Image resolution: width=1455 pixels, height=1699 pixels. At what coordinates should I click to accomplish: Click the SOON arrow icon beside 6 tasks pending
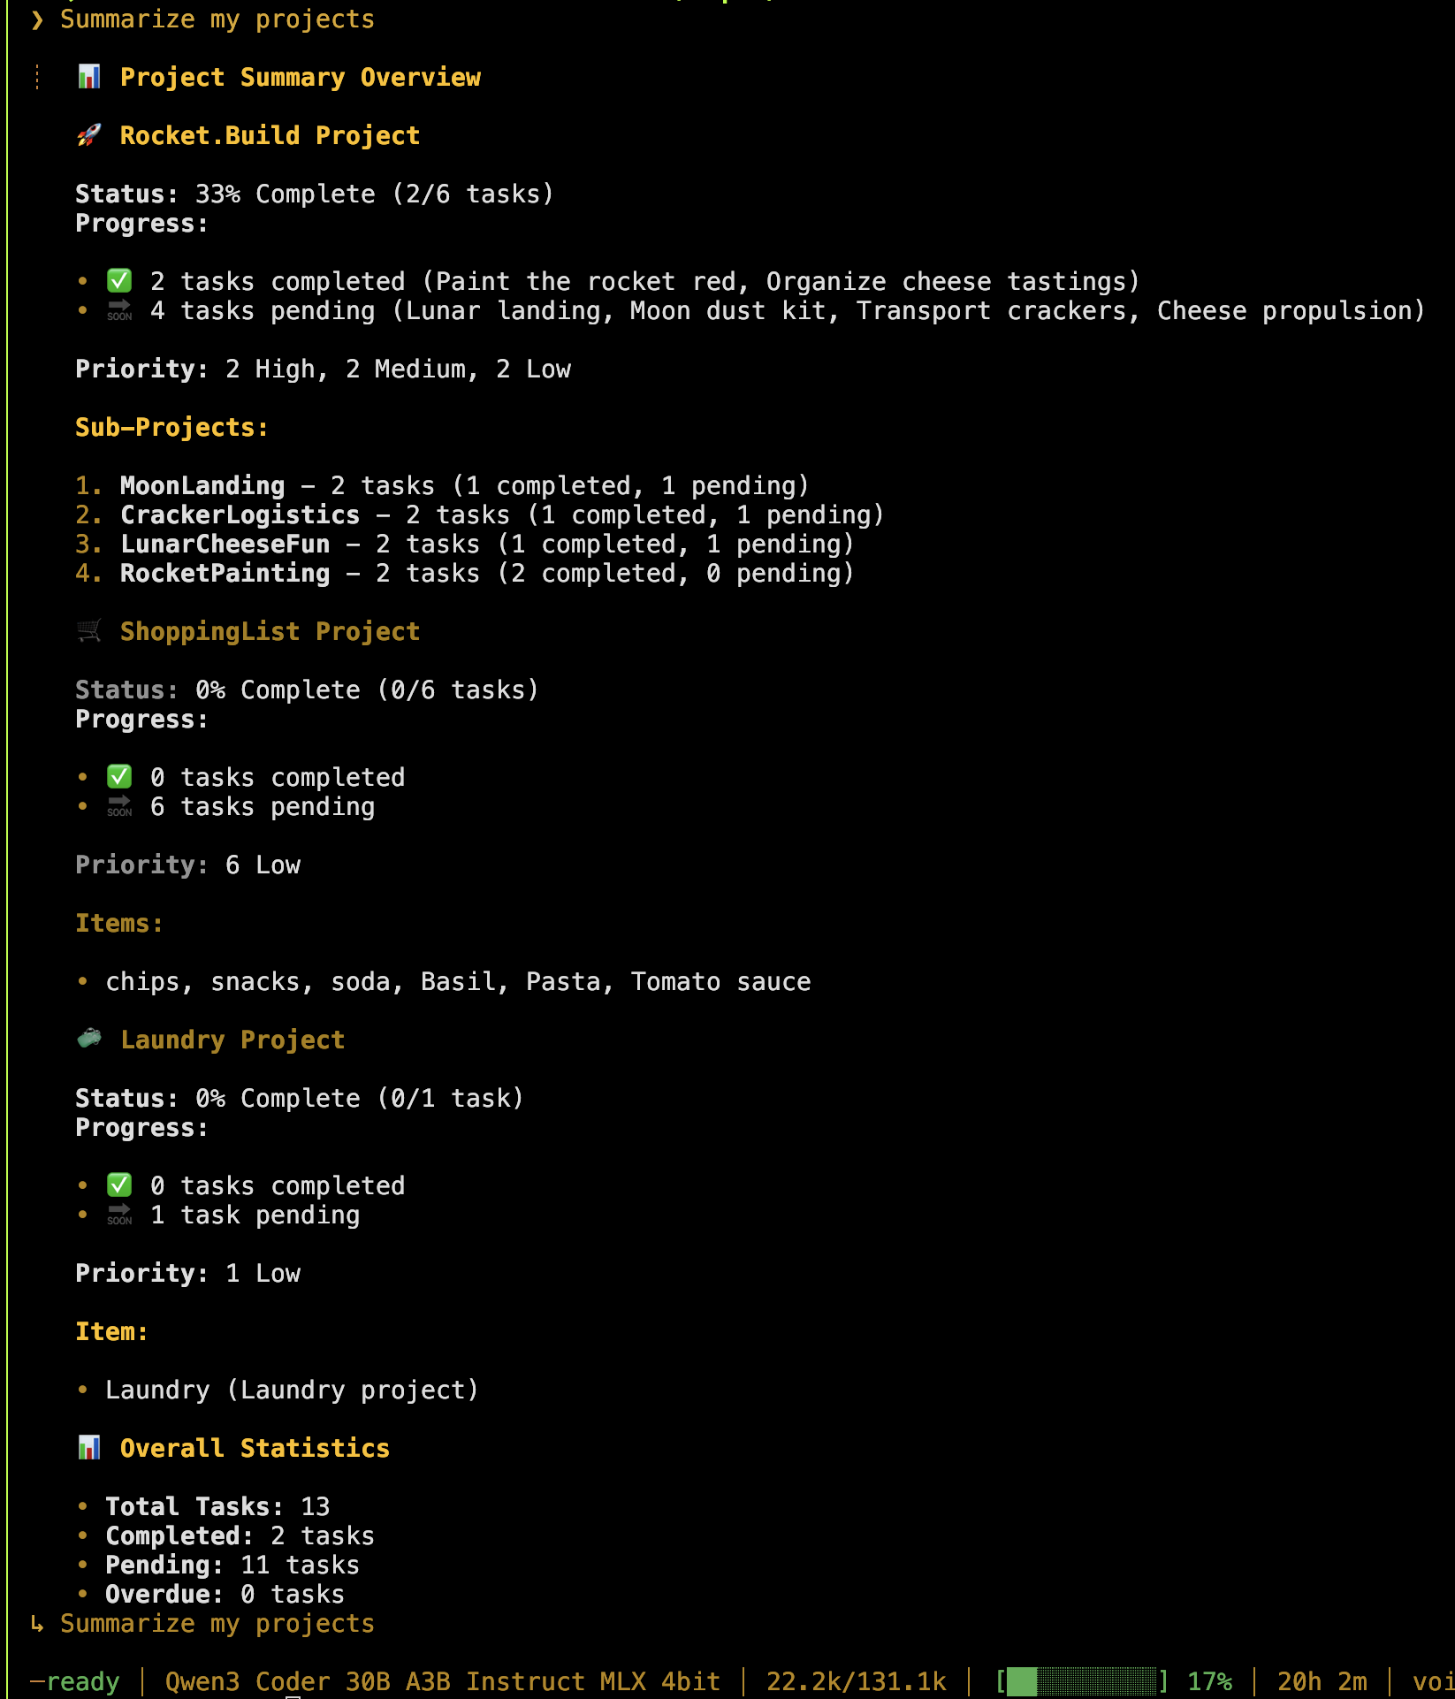click(119, 806)
